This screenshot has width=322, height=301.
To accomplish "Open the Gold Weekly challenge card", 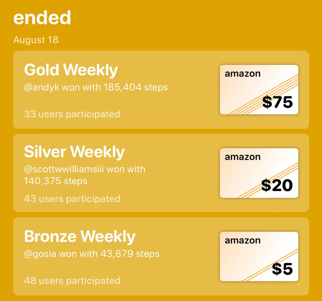I will coord(161,90).
